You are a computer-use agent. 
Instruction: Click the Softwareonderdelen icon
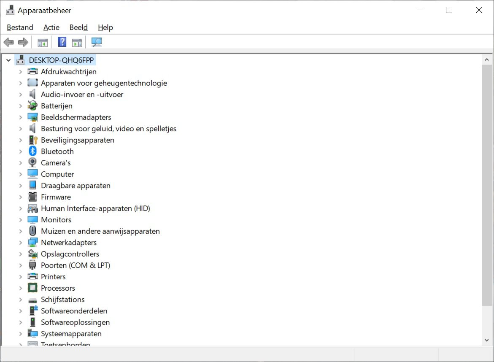point(33,311)
